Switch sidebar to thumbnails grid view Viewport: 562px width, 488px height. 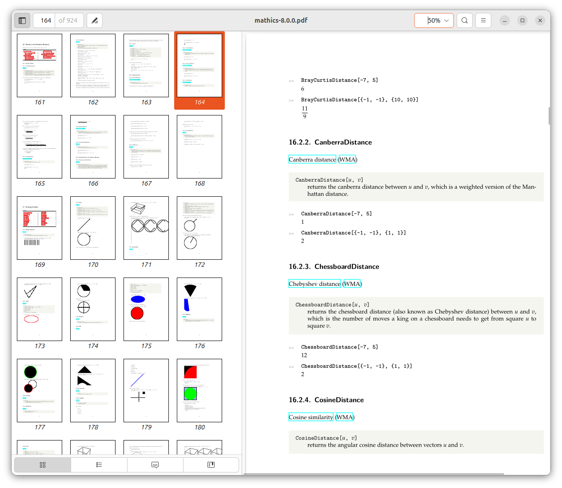(x=43, y=465)
